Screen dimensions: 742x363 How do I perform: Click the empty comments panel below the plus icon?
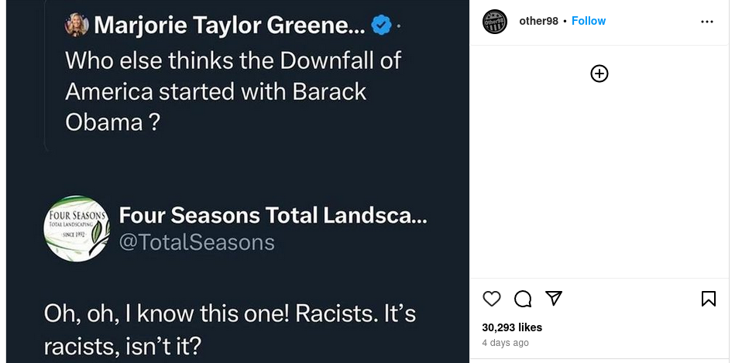[x=599, y=178]
